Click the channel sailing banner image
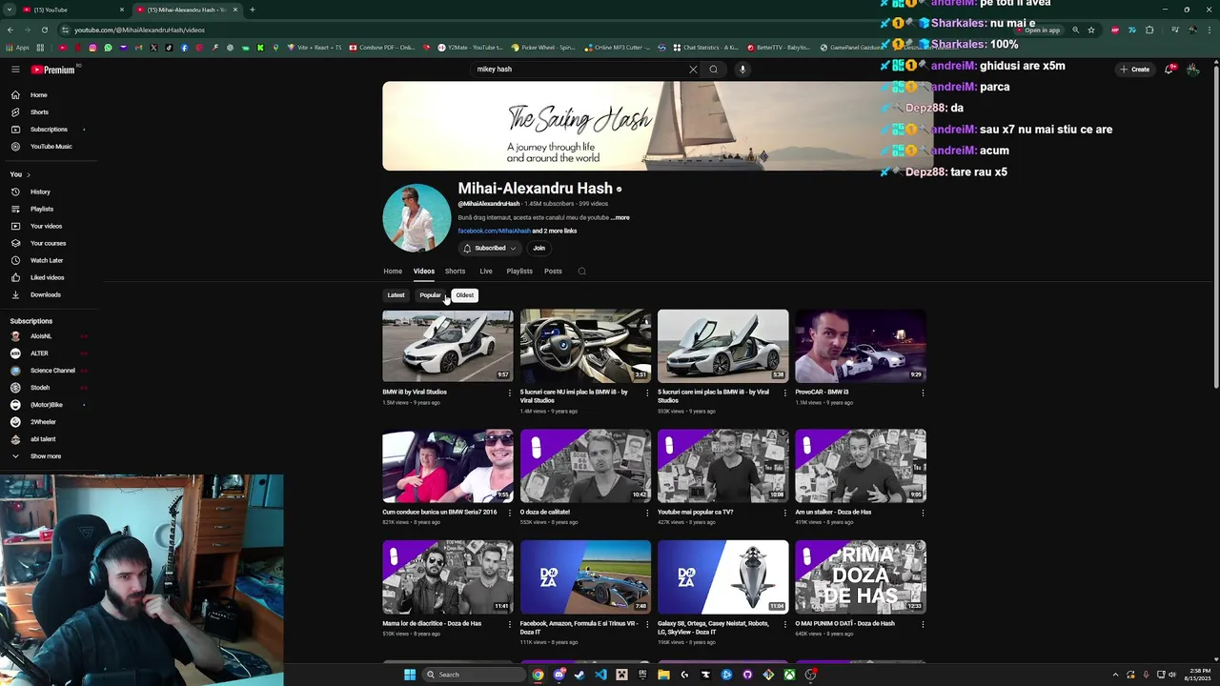 [x=658, y=126]
